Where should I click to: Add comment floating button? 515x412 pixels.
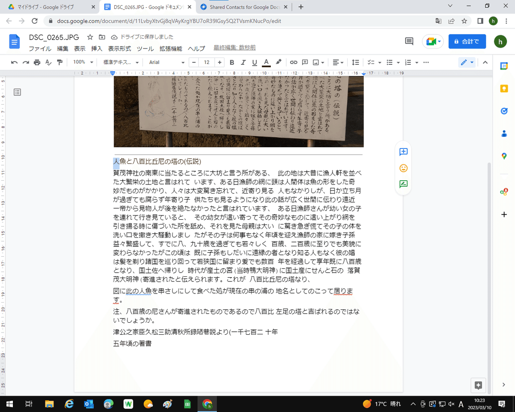coord(403,151)
